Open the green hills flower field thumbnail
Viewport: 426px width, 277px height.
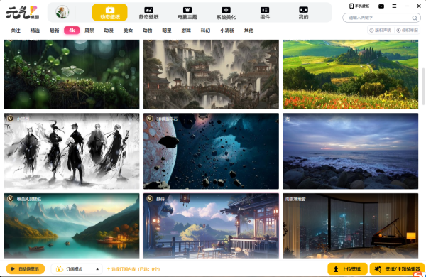point(351,75)
